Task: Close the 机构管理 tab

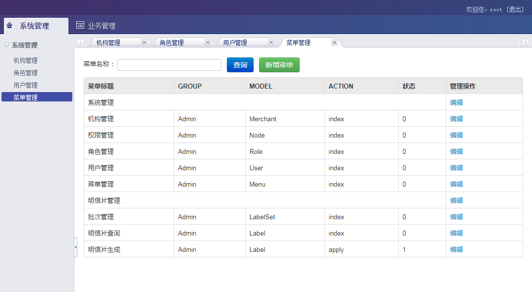Action: click(x=144, y=43)
